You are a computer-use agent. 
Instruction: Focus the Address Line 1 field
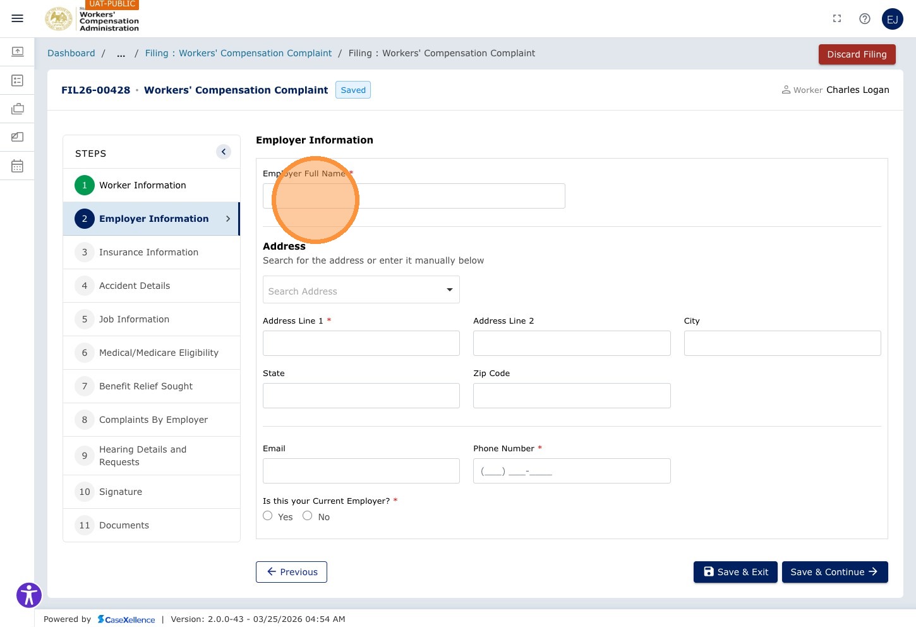tap(361, 343)
